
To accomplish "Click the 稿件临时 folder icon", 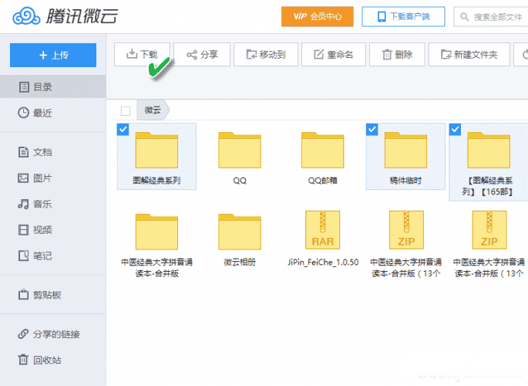I will click(x=405, y=150).
